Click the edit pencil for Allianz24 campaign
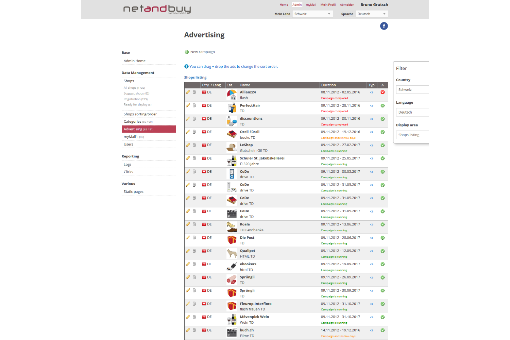The width and height of the screenshot is (510, 340). pos(188,92)
